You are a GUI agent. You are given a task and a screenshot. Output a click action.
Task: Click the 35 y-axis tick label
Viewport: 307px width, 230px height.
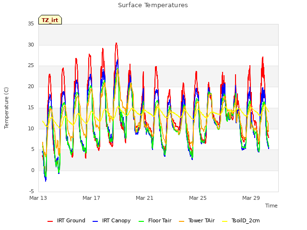click(31, 24)
